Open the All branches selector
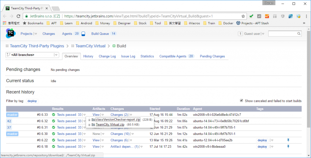 [32, 55]
